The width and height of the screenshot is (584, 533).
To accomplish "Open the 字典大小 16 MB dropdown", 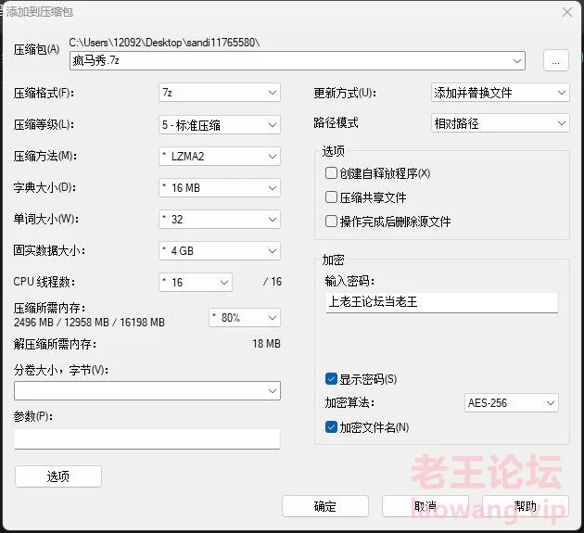I will (x=220, y=188).
